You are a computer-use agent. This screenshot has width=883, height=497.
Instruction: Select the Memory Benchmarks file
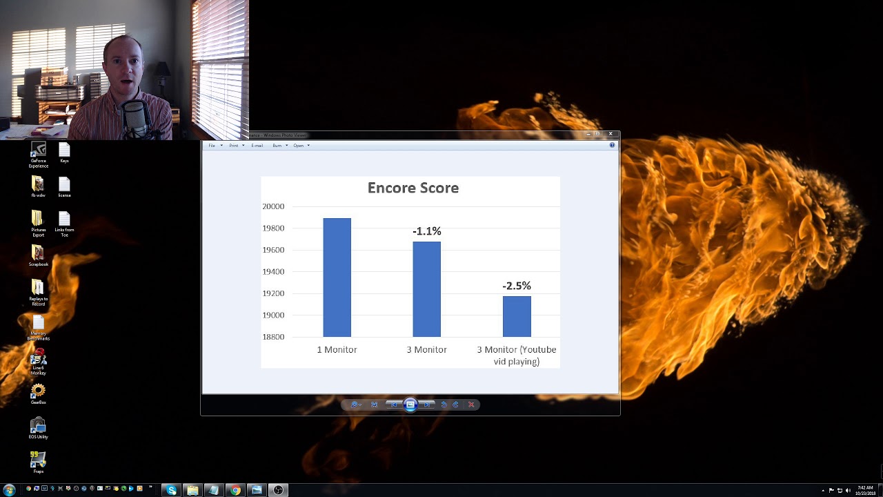pos(38,328)
